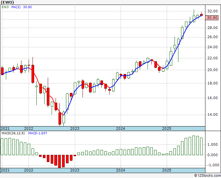This screenshot has width=221, height=178.
Task: Click the 2023 label on price chart timeline
Action: tap(75, 128)
